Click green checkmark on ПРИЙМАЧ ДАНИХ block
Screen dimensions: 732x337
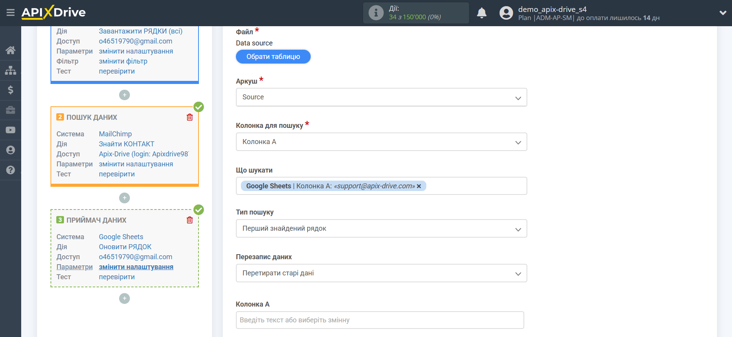pos(199,210)
